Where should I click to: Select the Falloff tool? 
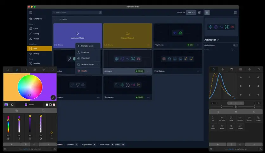(x=213, y=127)
